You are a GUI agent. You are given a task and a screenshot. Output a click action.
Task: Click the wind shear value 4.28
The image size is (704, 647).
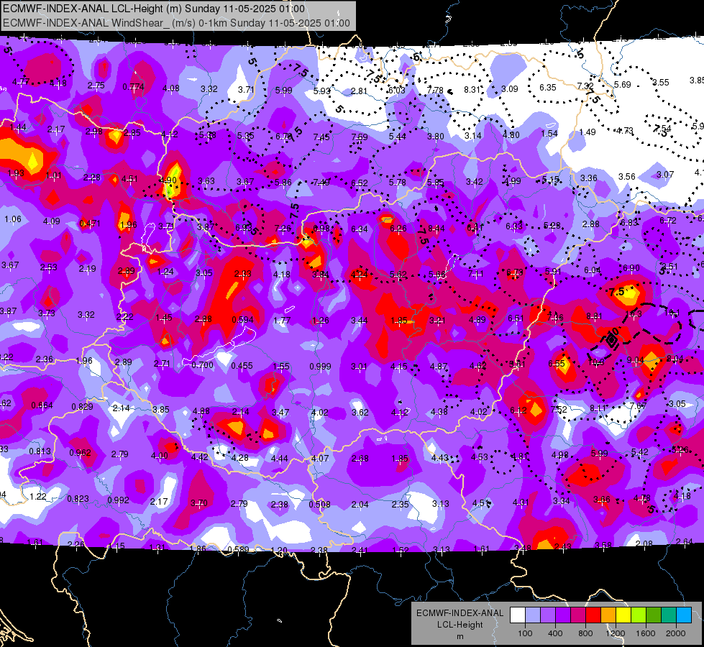pos(239,458)
